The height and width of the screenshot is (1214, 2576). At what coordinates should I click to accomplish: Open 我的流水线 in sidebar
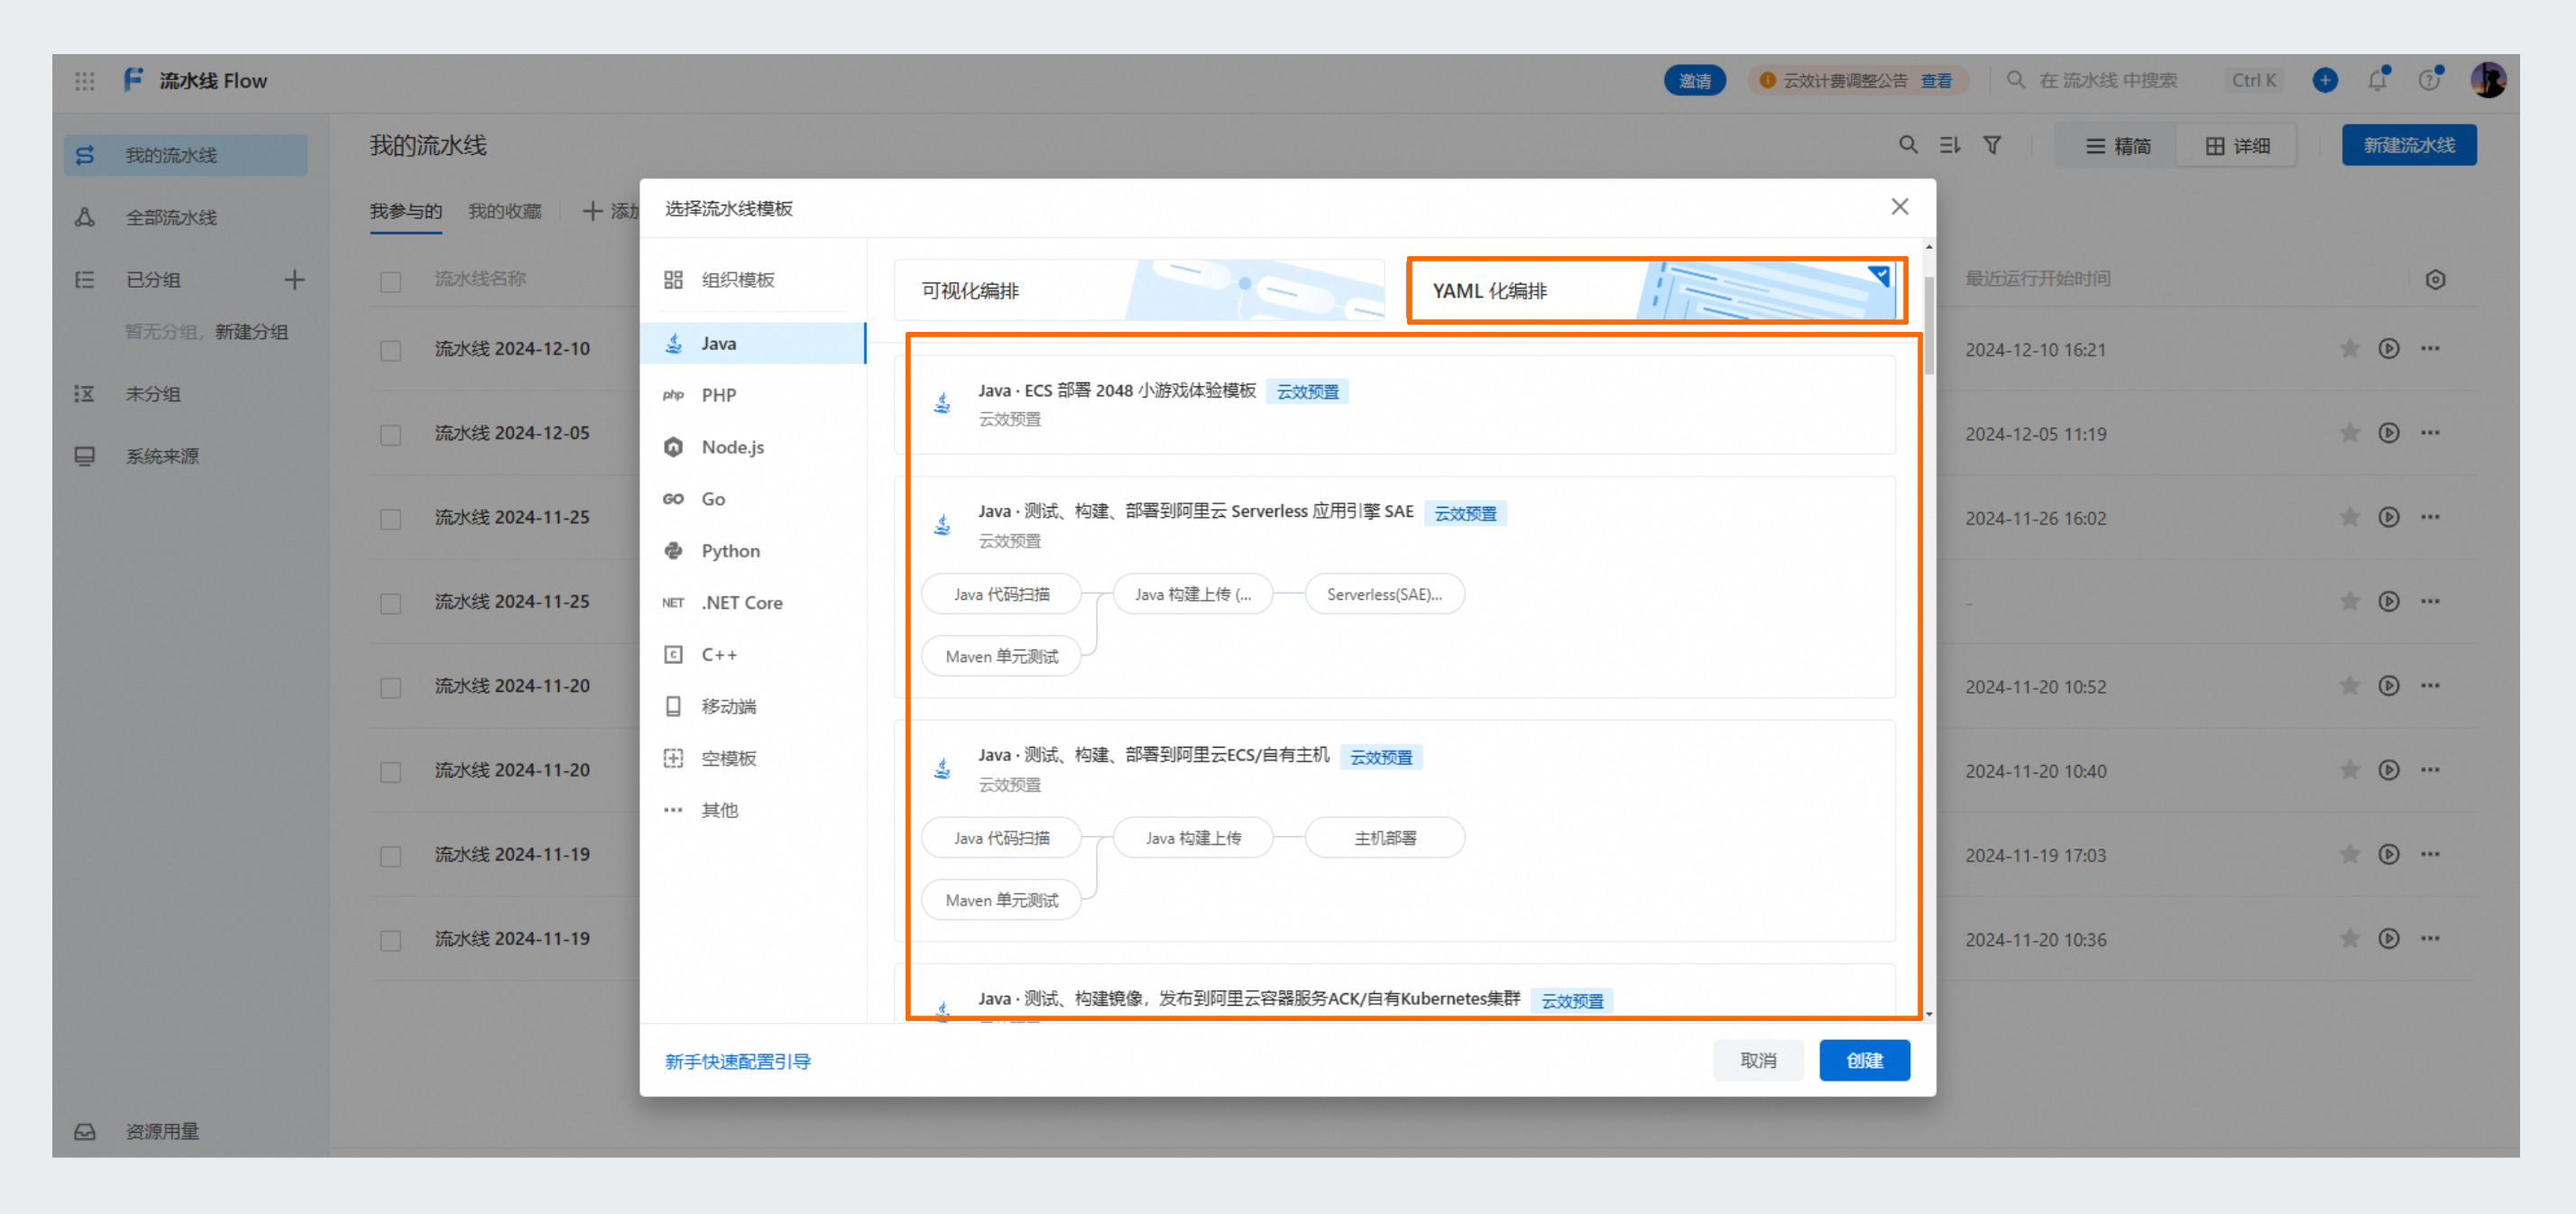coord(186,155)
